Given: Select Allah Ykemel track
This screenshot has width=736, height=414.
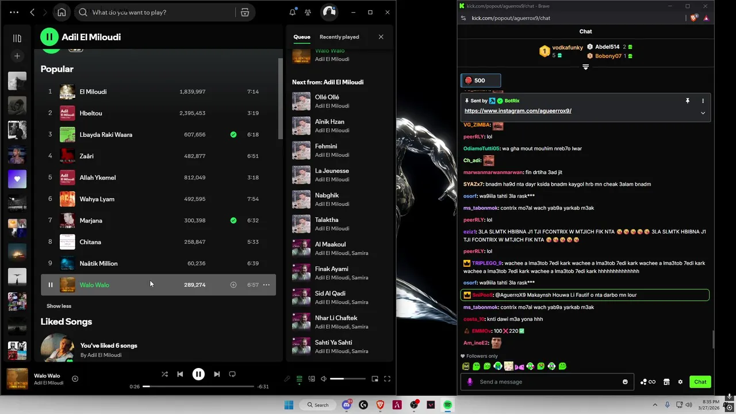Looking at the screenshot, I should pos(158,178).
